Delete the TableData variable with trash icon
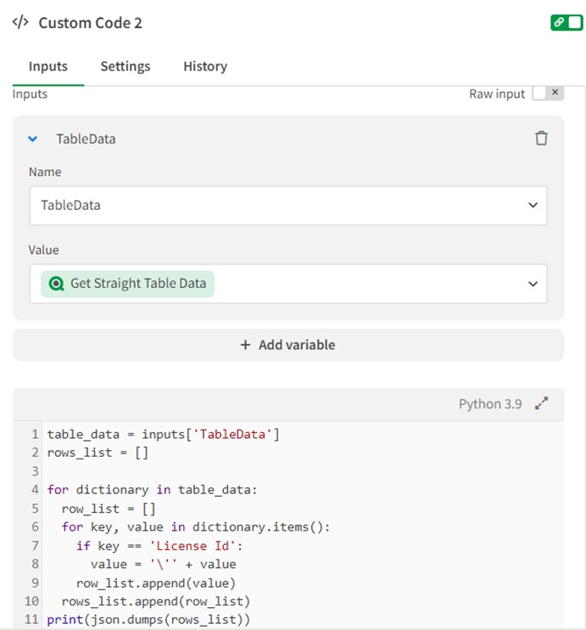This screenshot has height=630, width=586. pos(541,138)
